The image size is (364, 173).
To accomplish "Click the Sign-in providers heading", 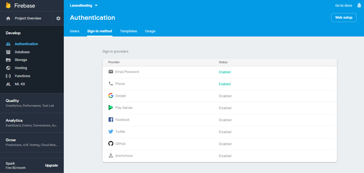I will tap(115, 52).
